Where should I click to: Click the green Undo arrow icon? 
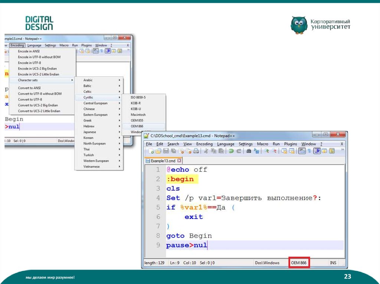tap(231, 151)
